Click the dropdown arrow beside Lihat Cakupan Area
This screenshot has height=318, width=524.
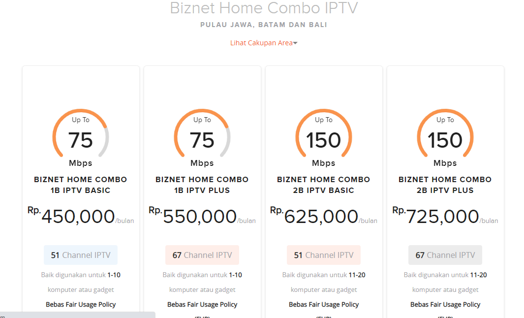(295, 43)
